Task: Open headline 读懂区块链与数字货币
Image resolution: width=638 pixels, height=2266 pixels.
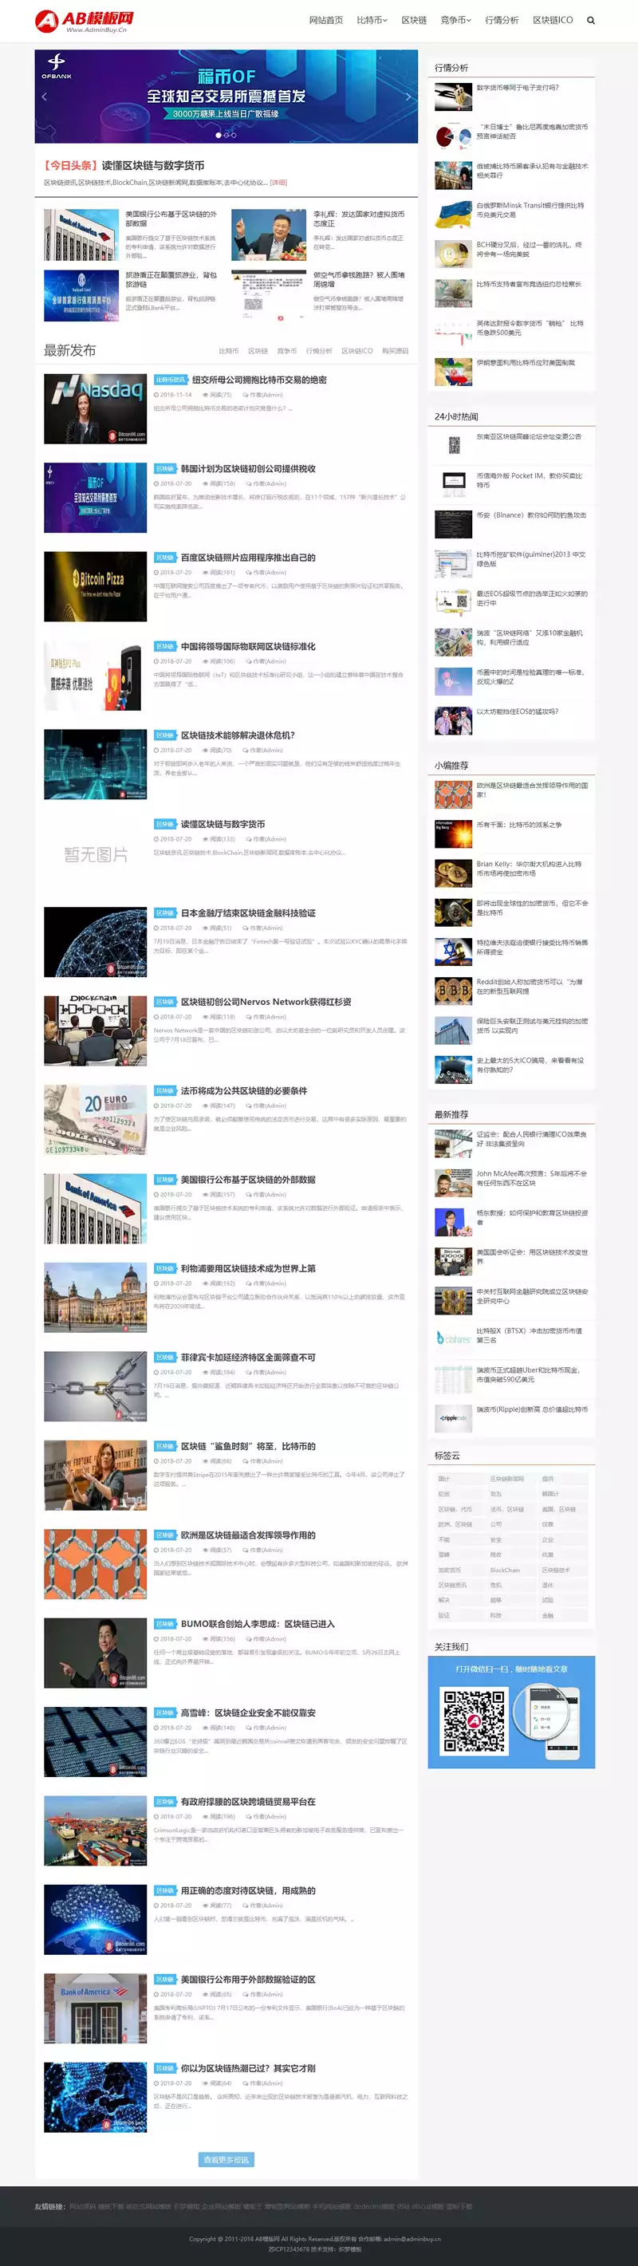Action: [x=152, y=165]
